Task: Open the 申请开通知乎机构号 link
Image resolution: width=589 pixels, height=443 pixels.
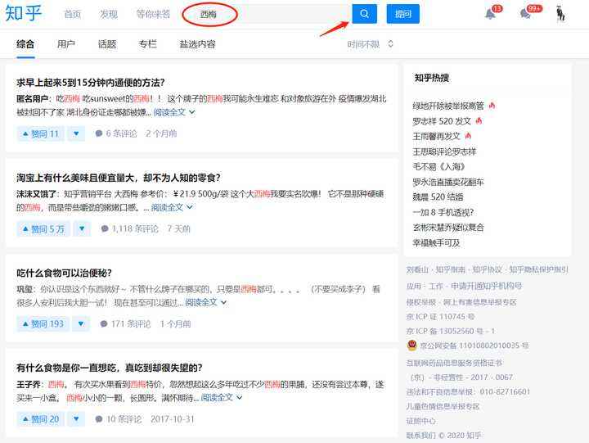Action: 487,286
